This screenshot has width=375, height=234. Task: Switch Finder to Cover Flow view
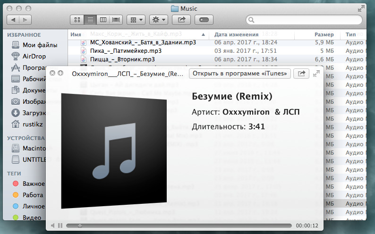tap(116, 20)
